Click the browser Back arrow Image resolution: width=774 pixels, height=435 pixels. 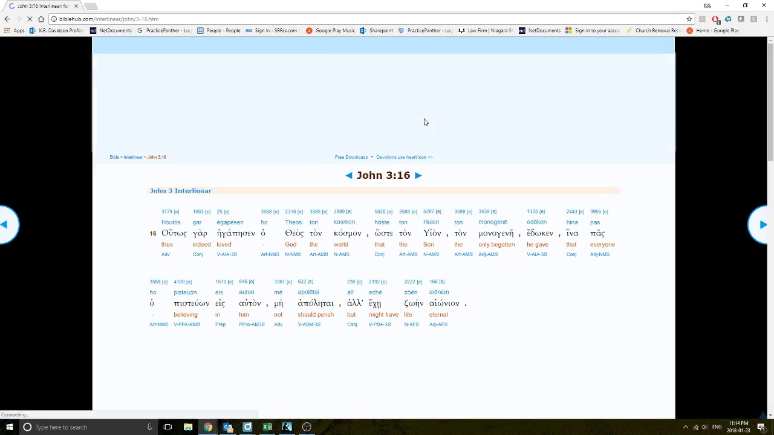click(x=7, y=19)
